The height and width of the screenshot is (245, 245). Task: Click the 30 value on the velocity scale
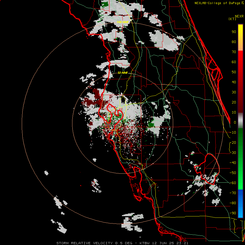[234, 92]
